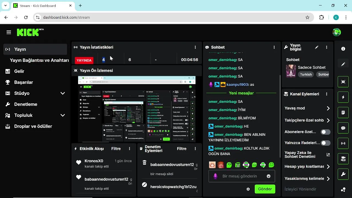The height and width of the screenshot is (198, 352).
Task: Click the Sadece Sohbet category image
Action: [291, 71]
